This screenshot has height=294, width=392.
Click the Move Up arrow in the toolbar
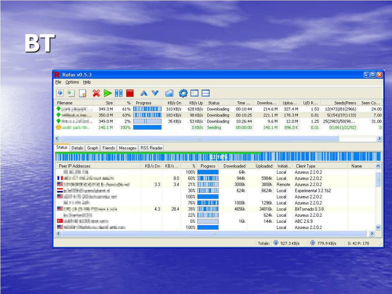(144, 93)
